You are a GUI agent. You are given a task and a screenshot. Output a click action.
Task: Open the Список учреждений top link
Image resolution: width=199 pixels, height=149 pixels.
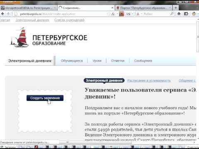tap(69, 20)
